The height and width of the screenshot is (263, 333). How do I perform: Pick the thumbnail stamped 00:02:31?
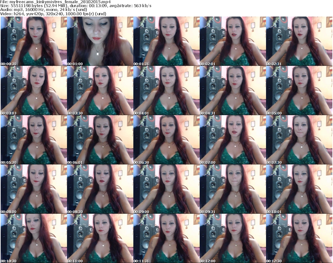299,41
